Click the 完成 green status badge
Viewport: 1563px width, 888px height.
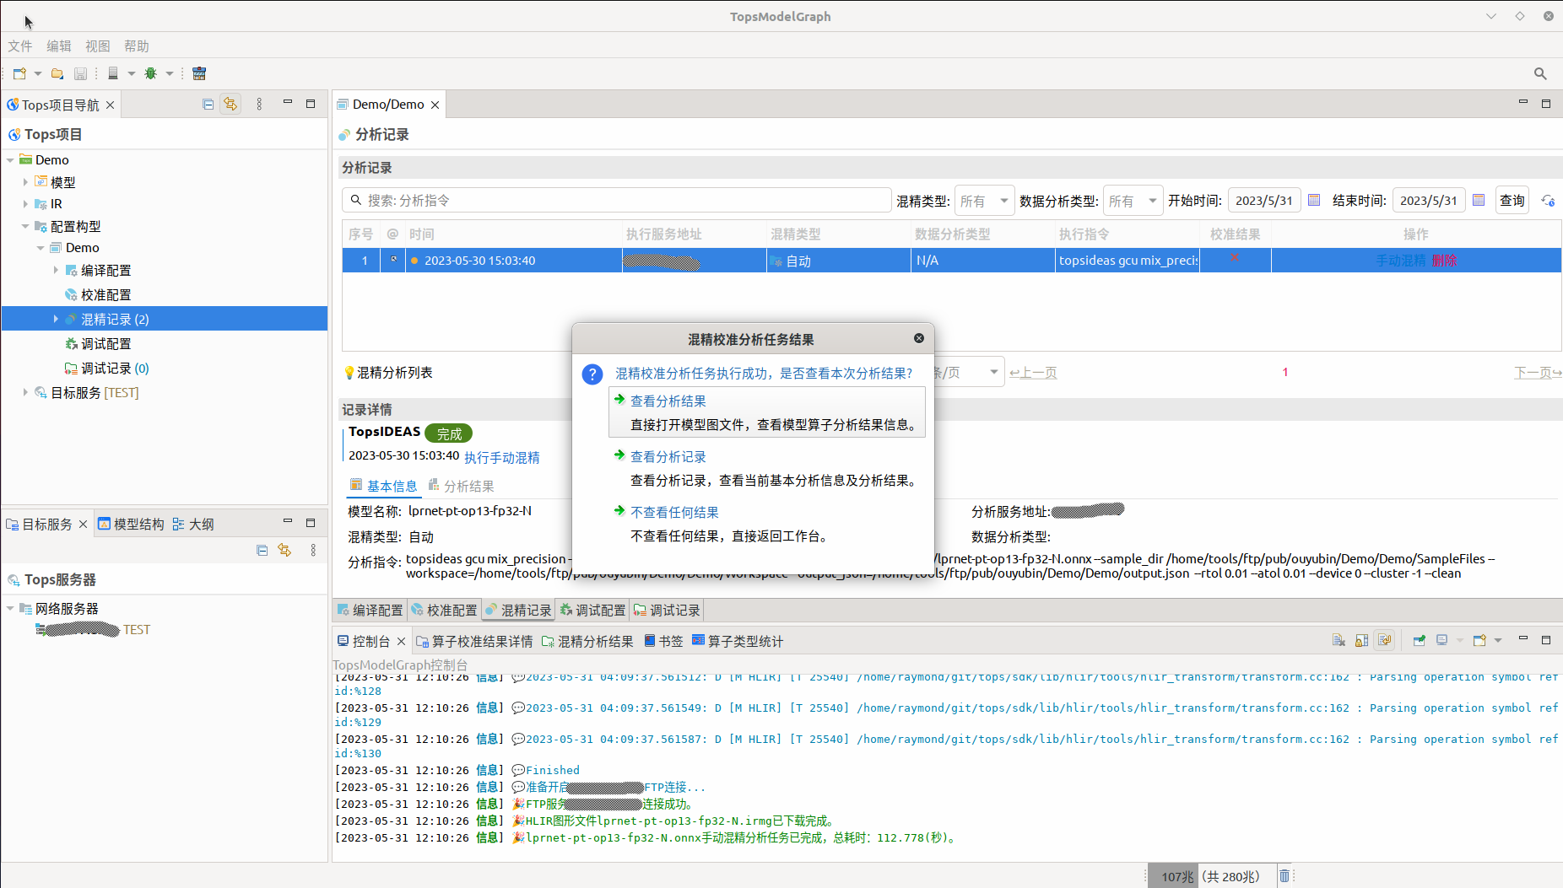click(x=449, y=433)
